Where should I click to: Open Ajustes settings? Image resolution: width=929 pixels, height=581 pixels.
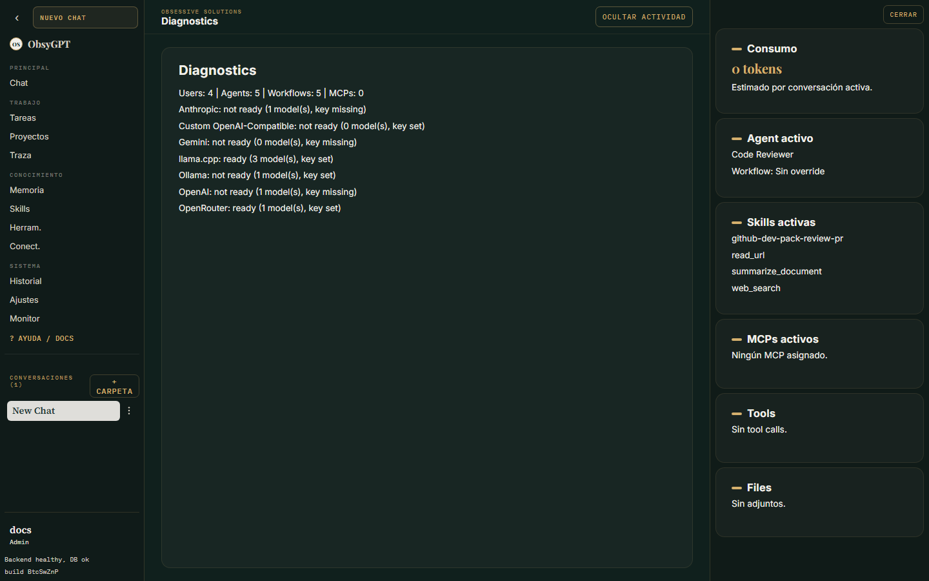tap(24, 300)
